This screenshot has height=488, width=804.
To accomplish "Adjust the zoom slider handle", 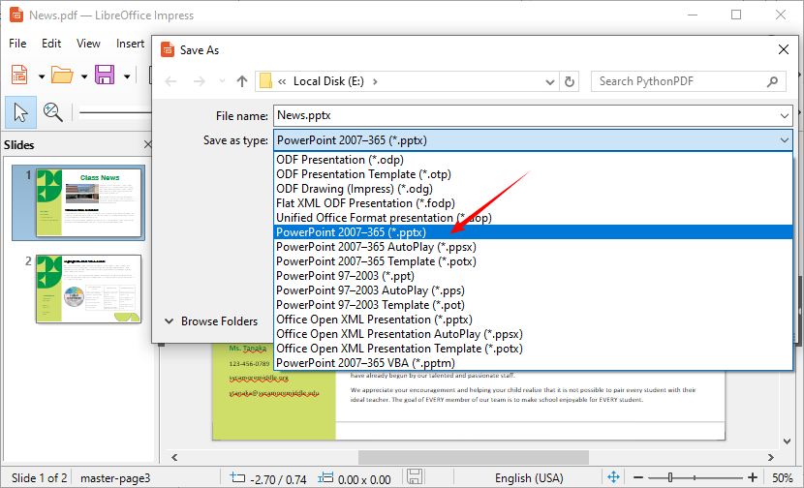I will coord(670,477).
